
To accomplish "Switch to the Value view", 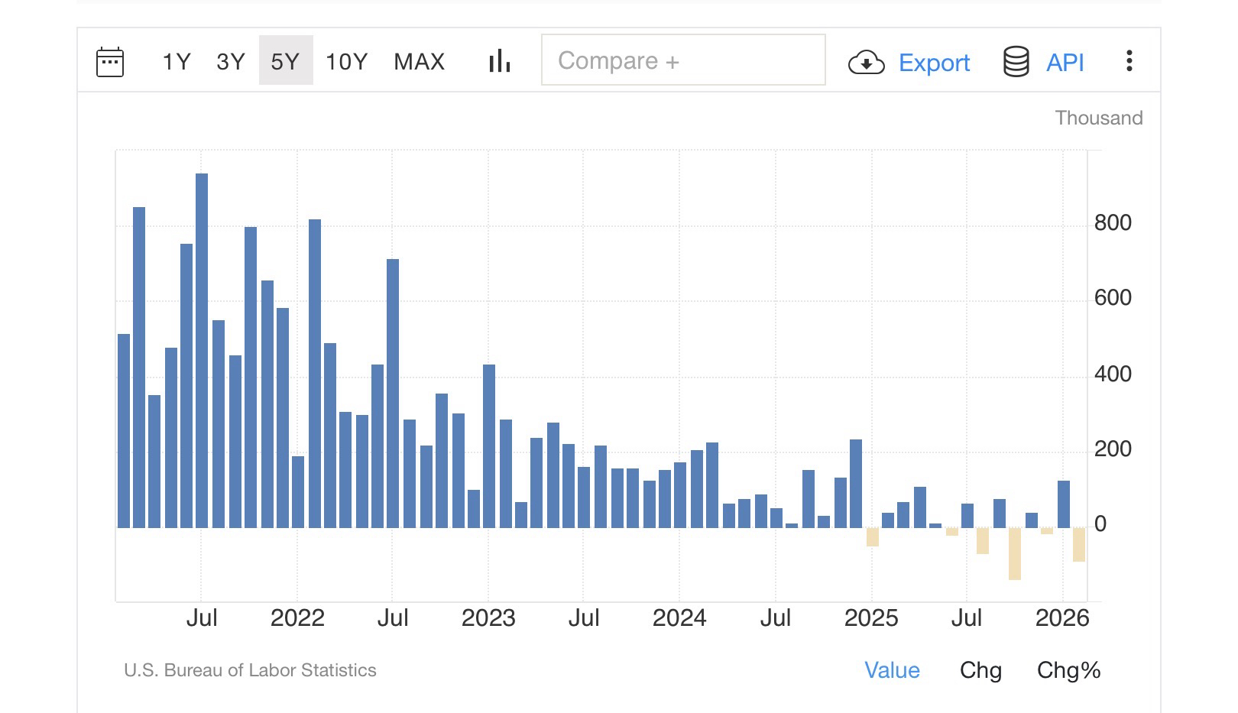I will tap(892, 670).
